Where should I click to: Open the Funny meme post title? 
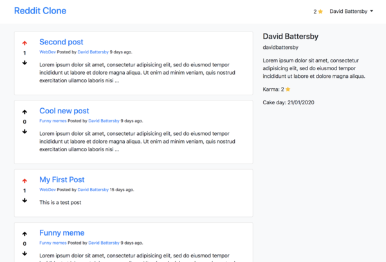click(x=62, y=232)
